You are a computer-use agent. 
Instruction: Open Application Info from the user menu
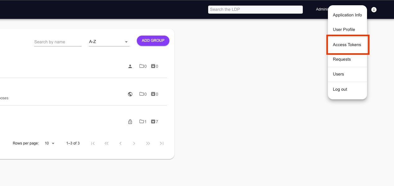[347, 15]
